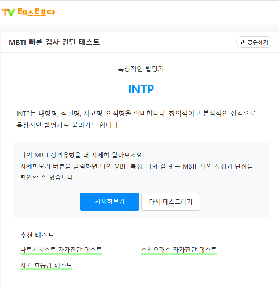Click the 장점과 단점을 text in info box
Viewport: 279px width, 287px height.
[x=234, y=166]
